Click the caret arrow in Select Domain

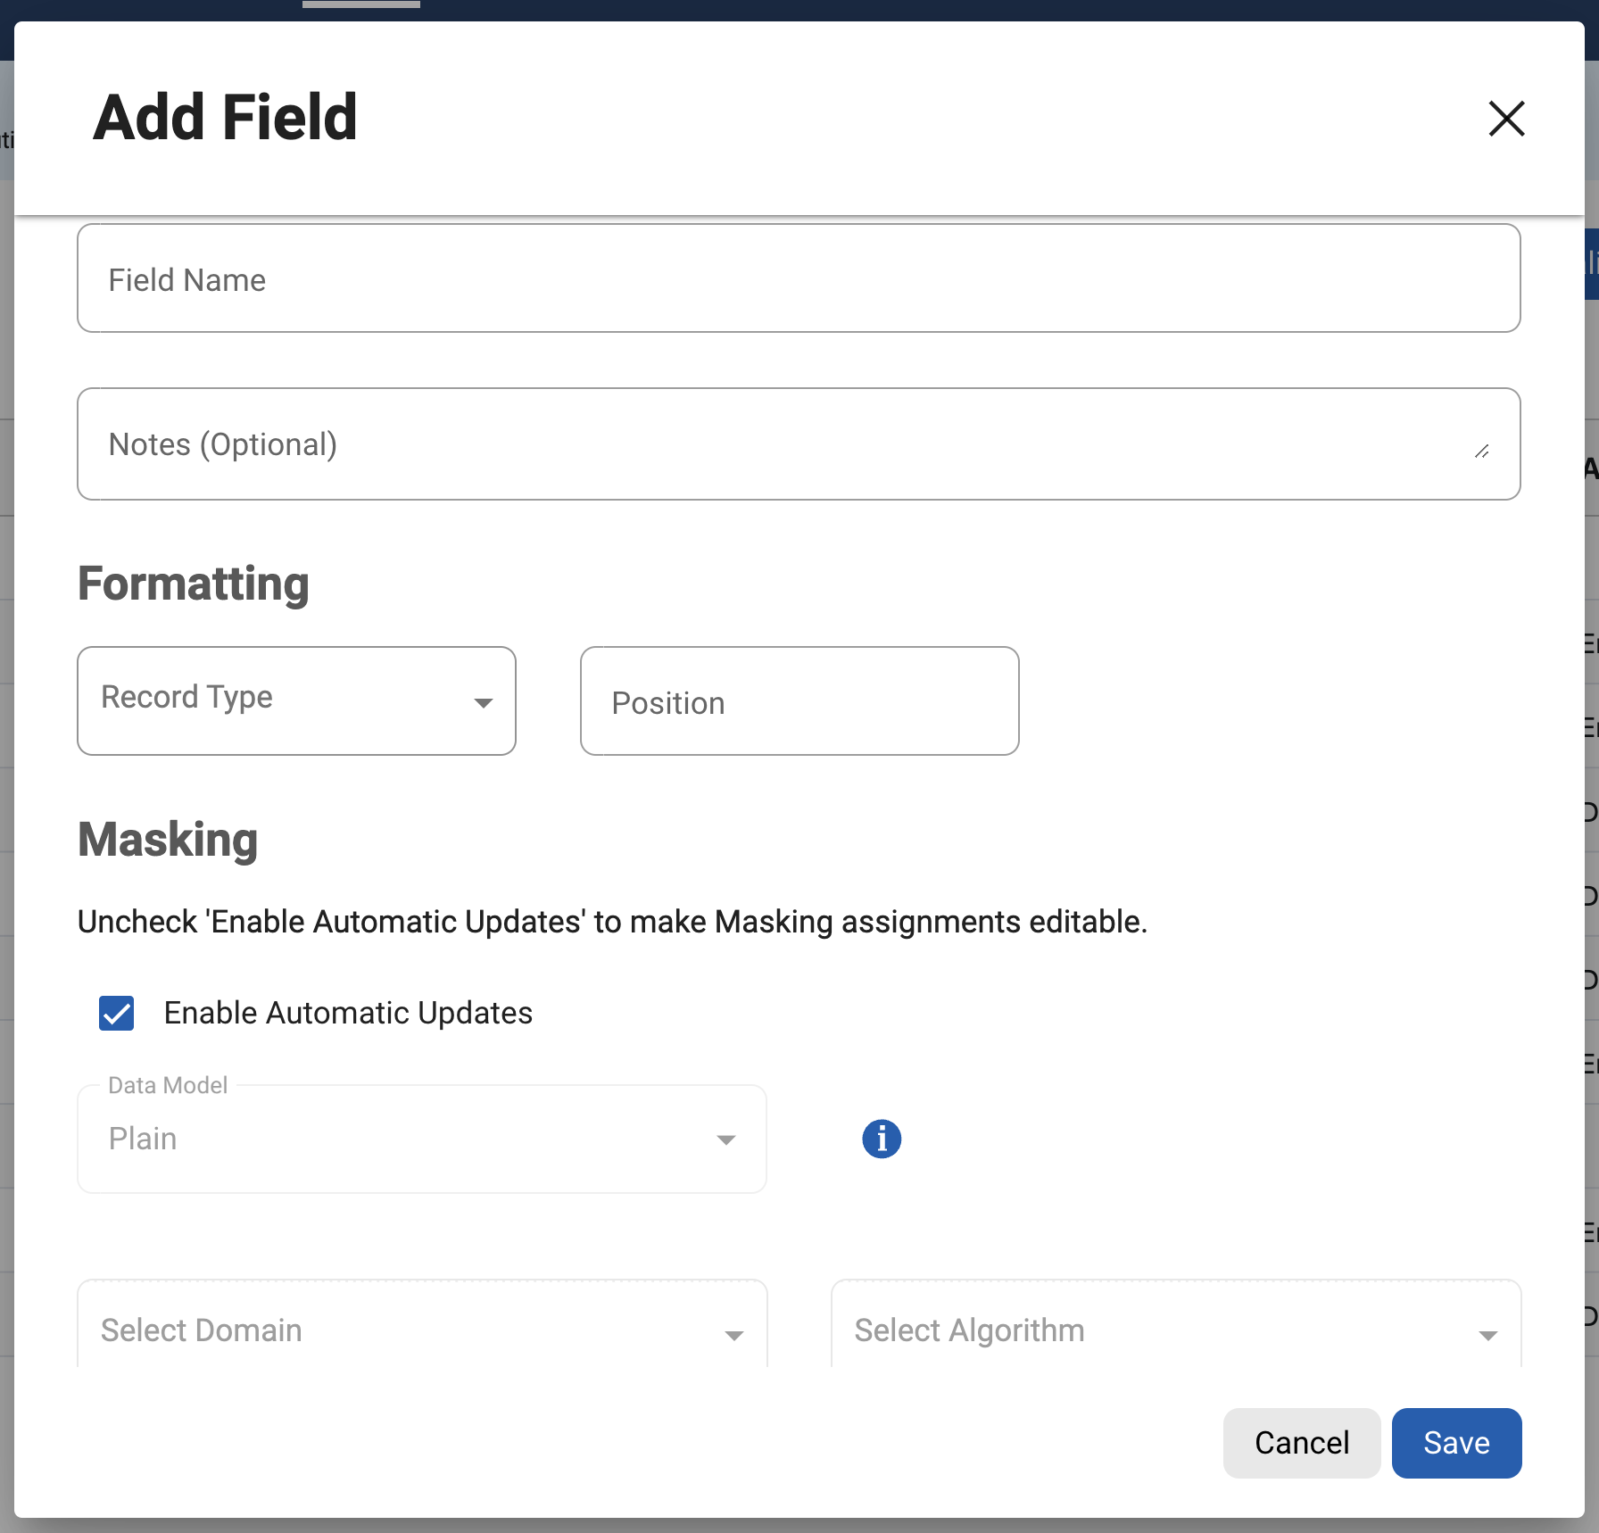point(733,1335)
